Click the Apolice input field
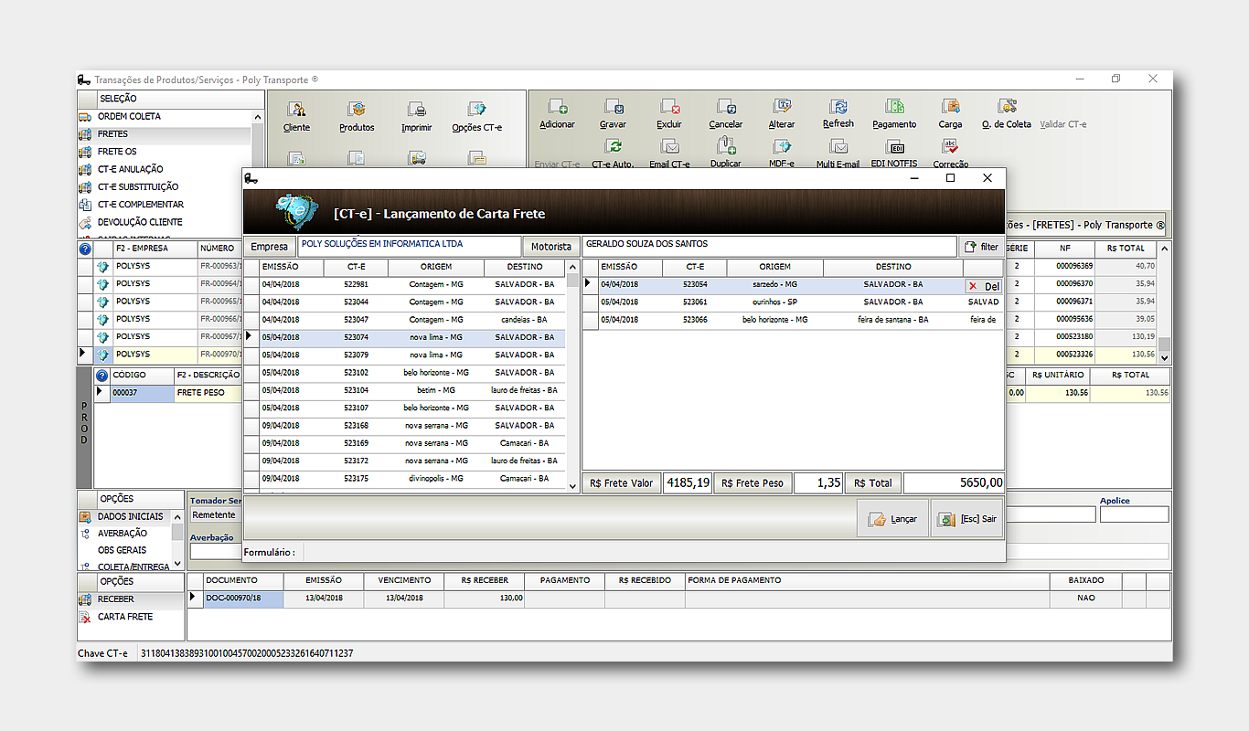This screenshot has height=731, width=1249. pyautogui.click(x=1134, y=515)
